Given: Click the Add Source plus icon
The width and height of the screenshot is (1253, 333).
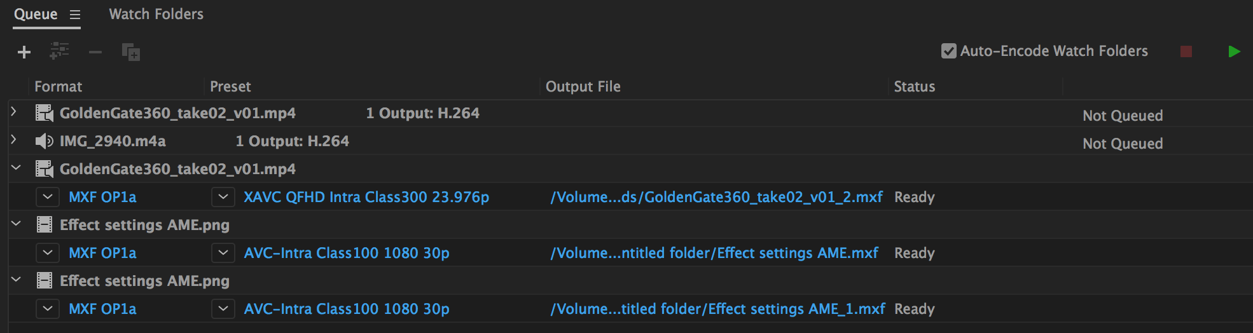Looking at the screenshot, I should click(24, 52).
